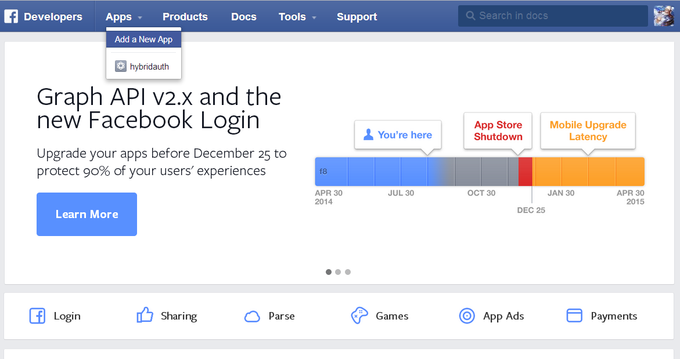Choose Add a New App
680x359 pixels.
click(x=143, y=39)
